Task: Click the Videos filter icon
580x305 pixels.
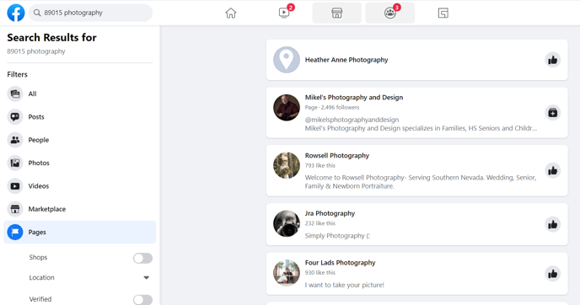Action: coord(15,186)
